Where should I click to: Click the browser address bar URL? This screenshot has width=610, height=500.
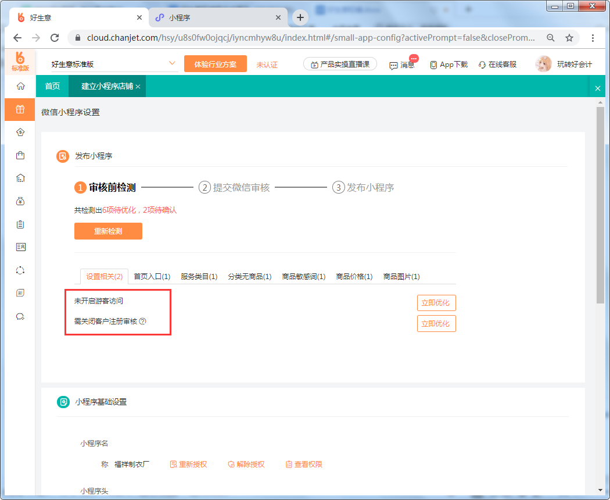point(310,38)
